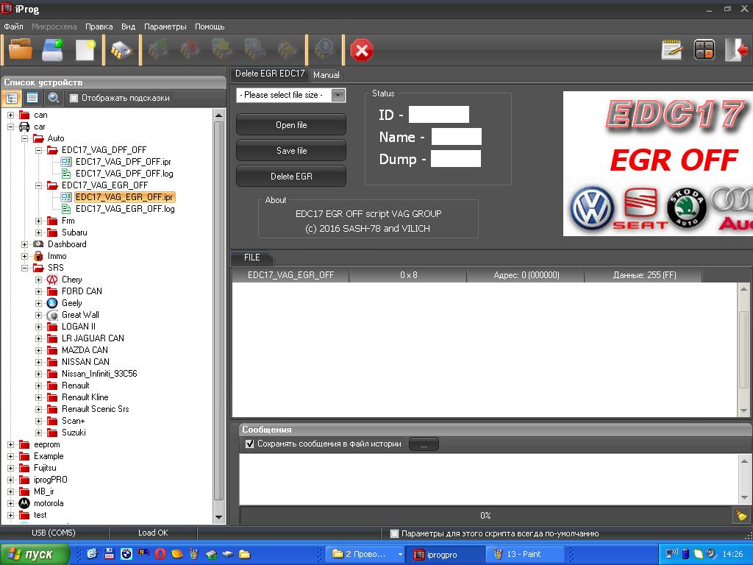The image size is (753, 565).
Task: Click the new blank file toolbar icon
Action: [85, 50]
